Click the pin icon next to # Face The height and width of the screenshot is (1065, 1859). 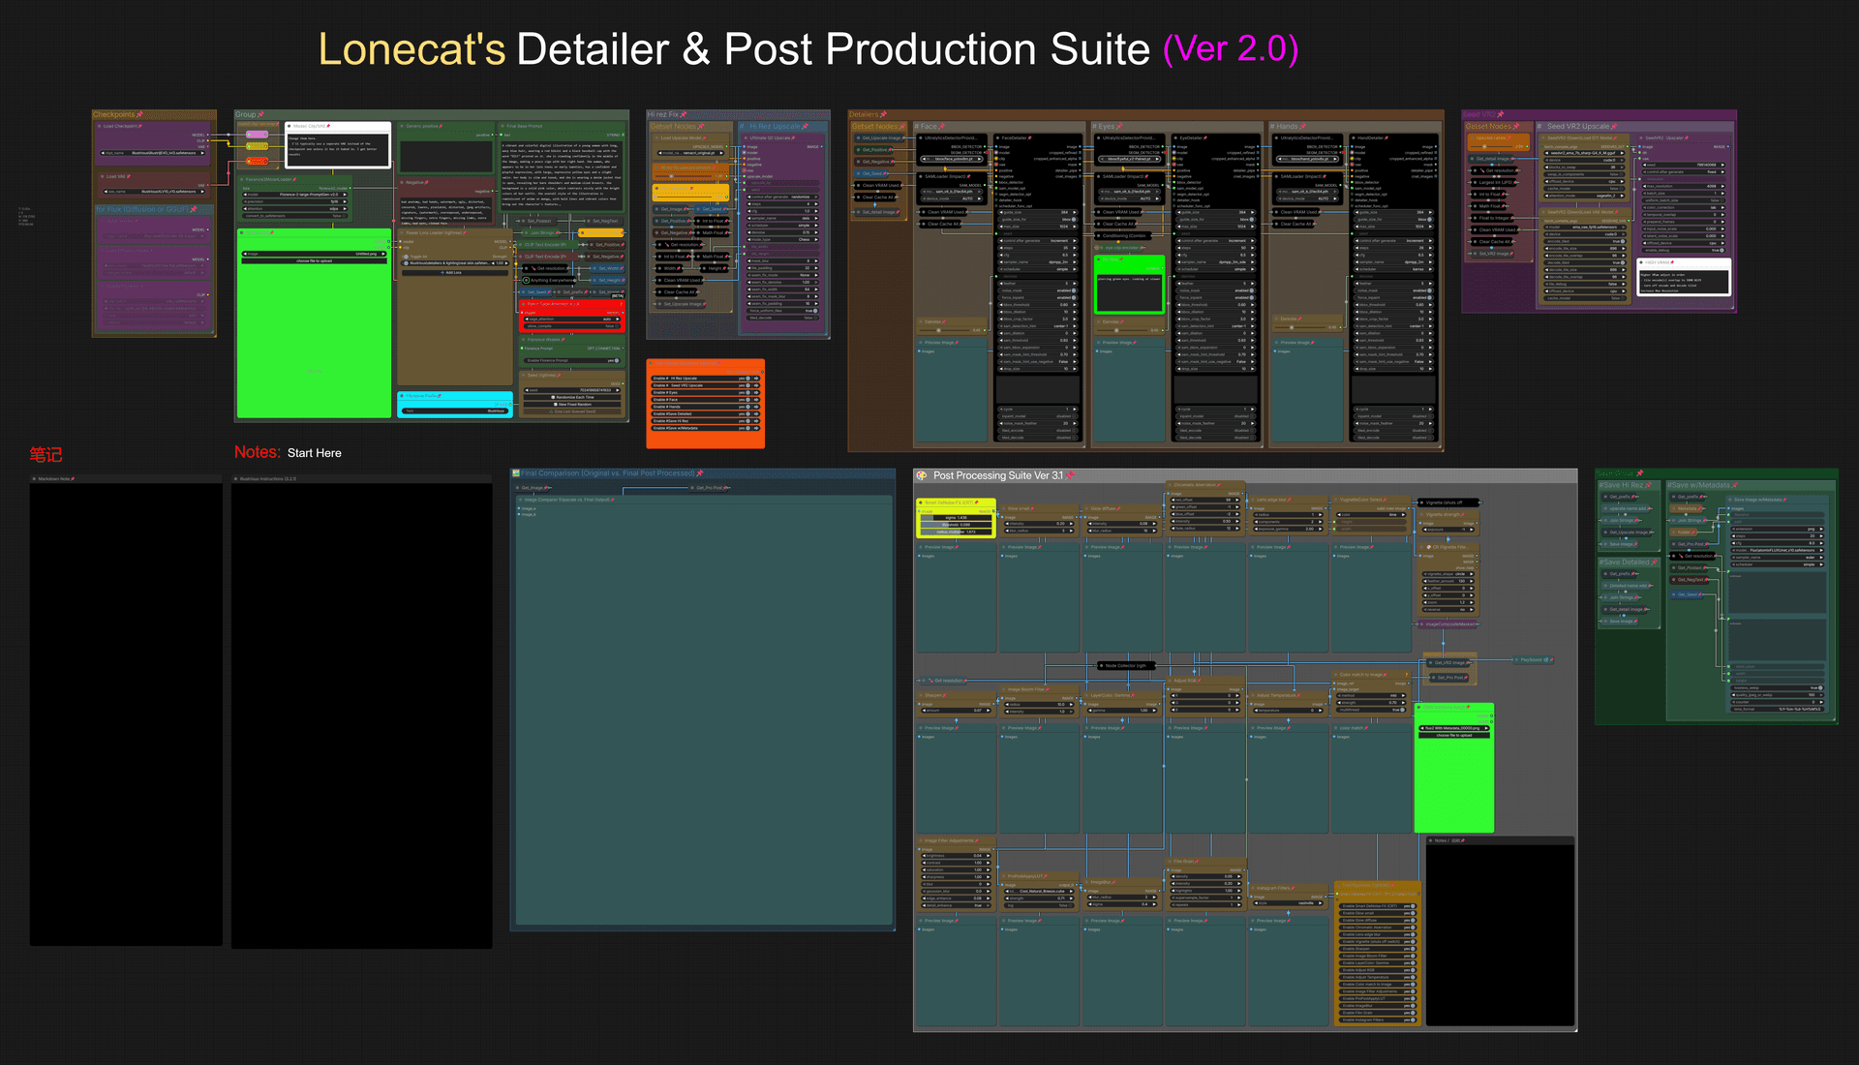point(942,126)
